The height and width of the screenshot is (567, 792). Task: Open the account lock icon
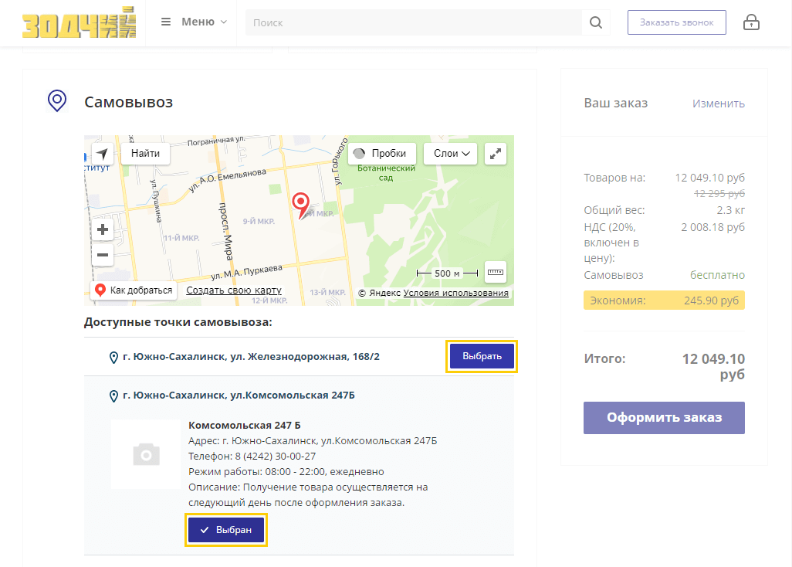coord(751,22)
